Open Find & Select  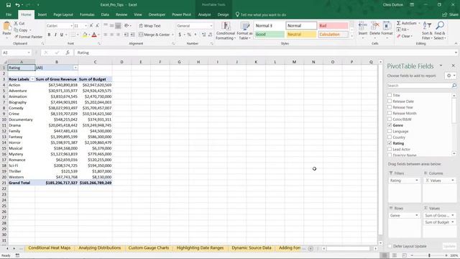[440, 31]
